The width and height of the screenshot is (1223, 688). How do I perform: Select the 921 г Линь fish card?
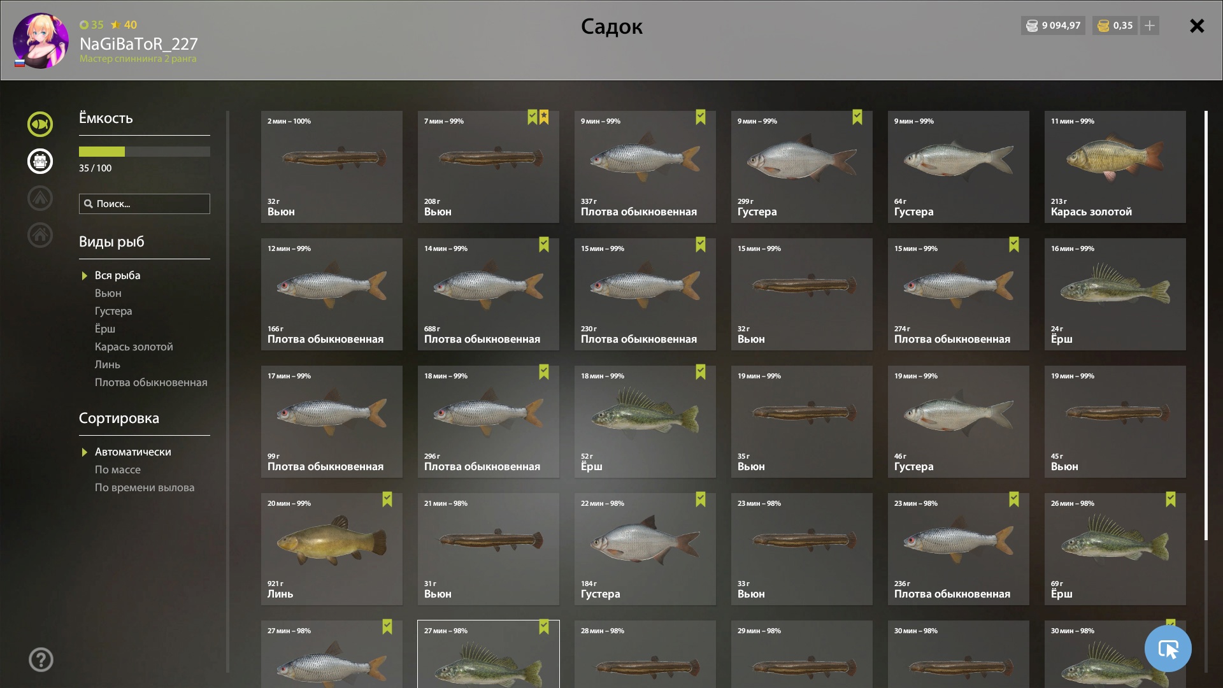tap(331, 548)
